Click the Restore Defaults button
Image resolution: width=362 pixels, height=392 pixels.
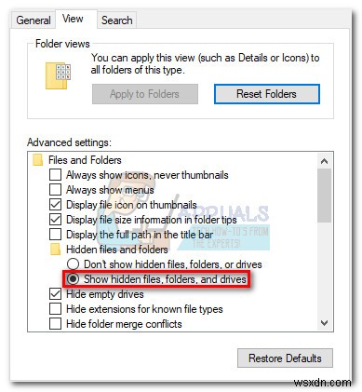285,358
